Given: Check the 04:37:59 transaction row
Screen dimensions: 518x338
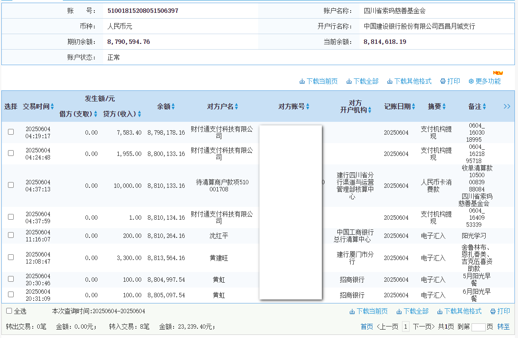Looking at the screenshot, I should click(11, 217).
